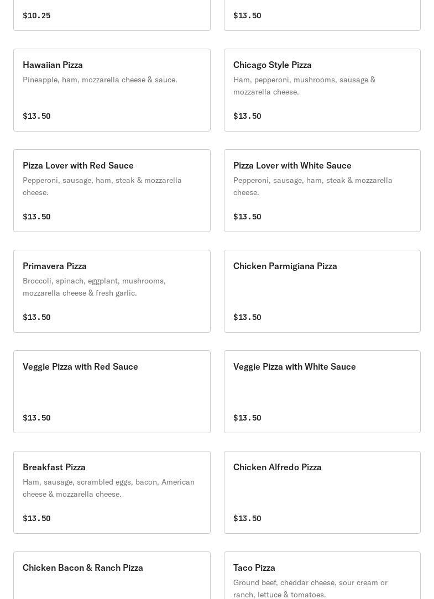Click the $10.25 item card at top
Viewport: 434px width, 599px height.
point(112,15)
